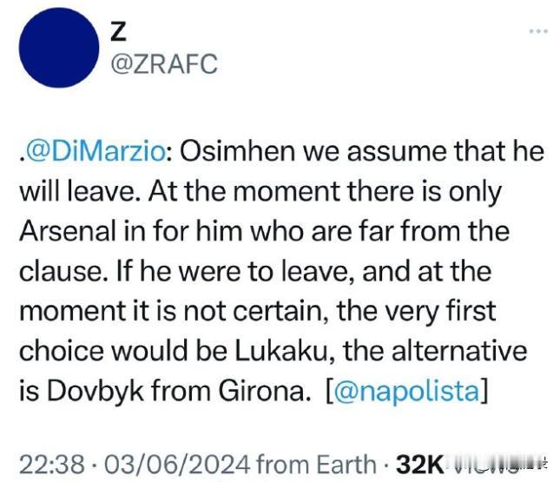560x482 pixels.
Task: Click the word Arsenal in the tweet
Action: (x=68, y=231)
